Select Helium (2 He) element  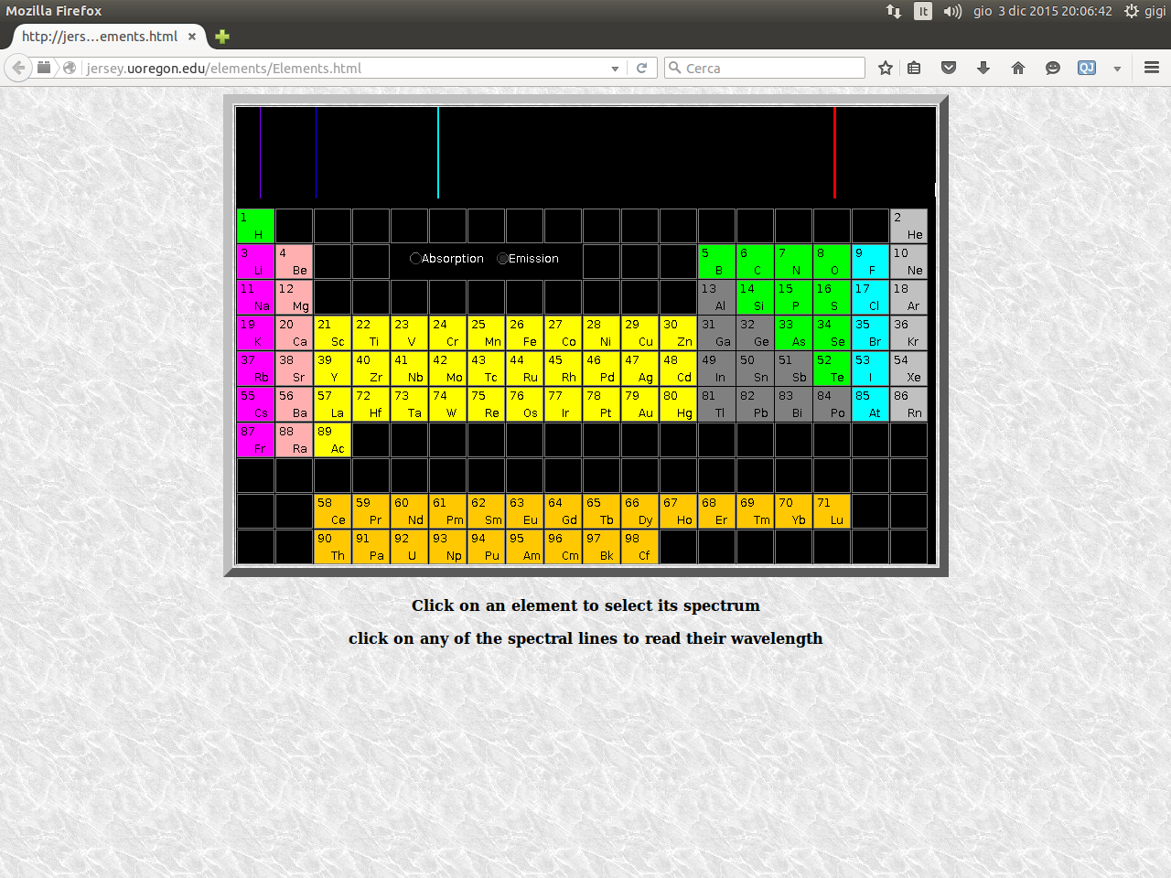pyautogui.click(x=909, y=226)
